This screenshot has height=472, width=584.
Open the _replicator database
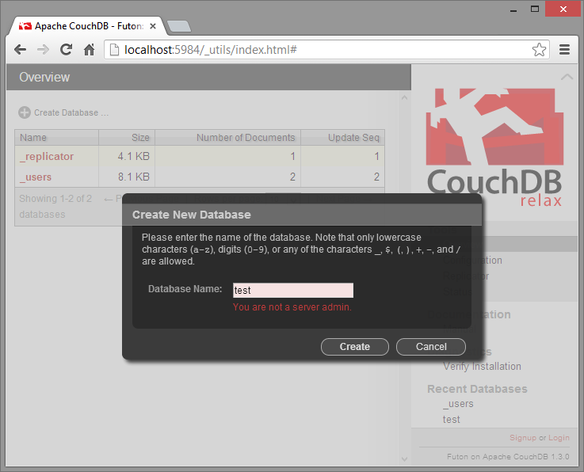(x=47, y=156)
